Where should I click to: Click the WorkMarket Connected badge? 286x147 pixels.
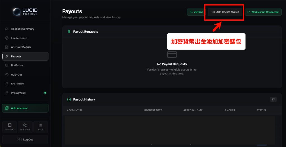(263, 12)
